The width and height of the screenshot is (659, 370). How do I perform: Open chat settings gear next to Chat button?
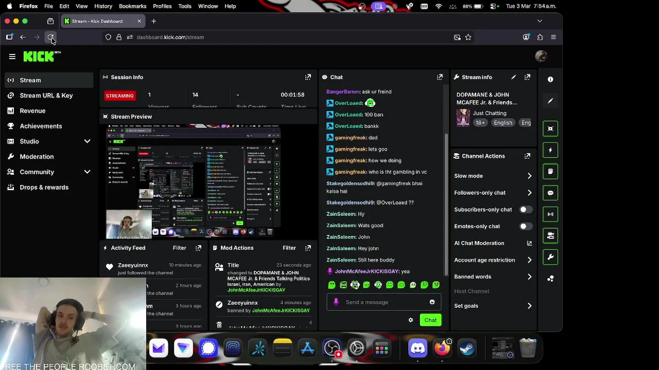(411, 320)
